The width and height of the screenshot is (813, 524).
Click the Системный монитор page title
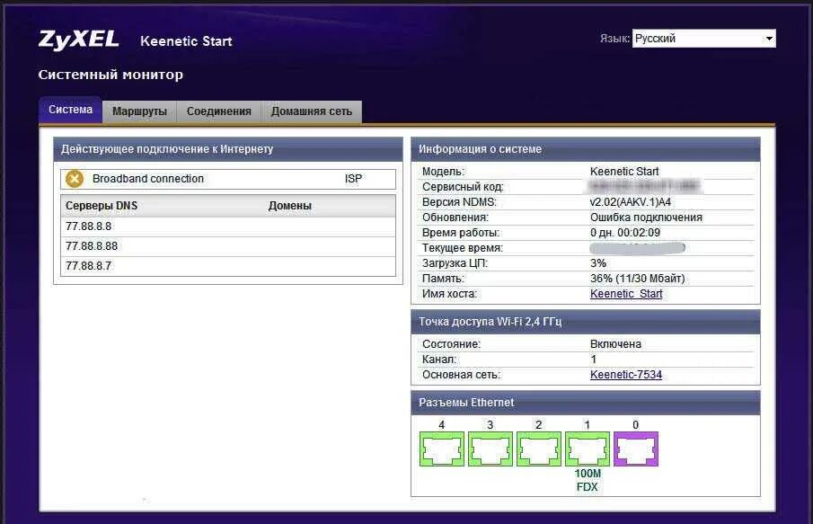pos(110,75)
